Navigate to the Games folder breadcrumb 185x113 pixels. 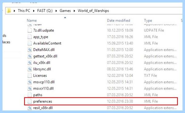[x=65, y=11]
